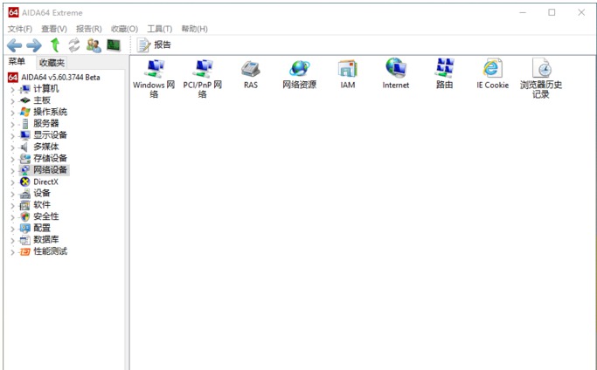This screenshot has width=597, height=370.
Task: Open the 收藏(O) menu
Action: 124,29
